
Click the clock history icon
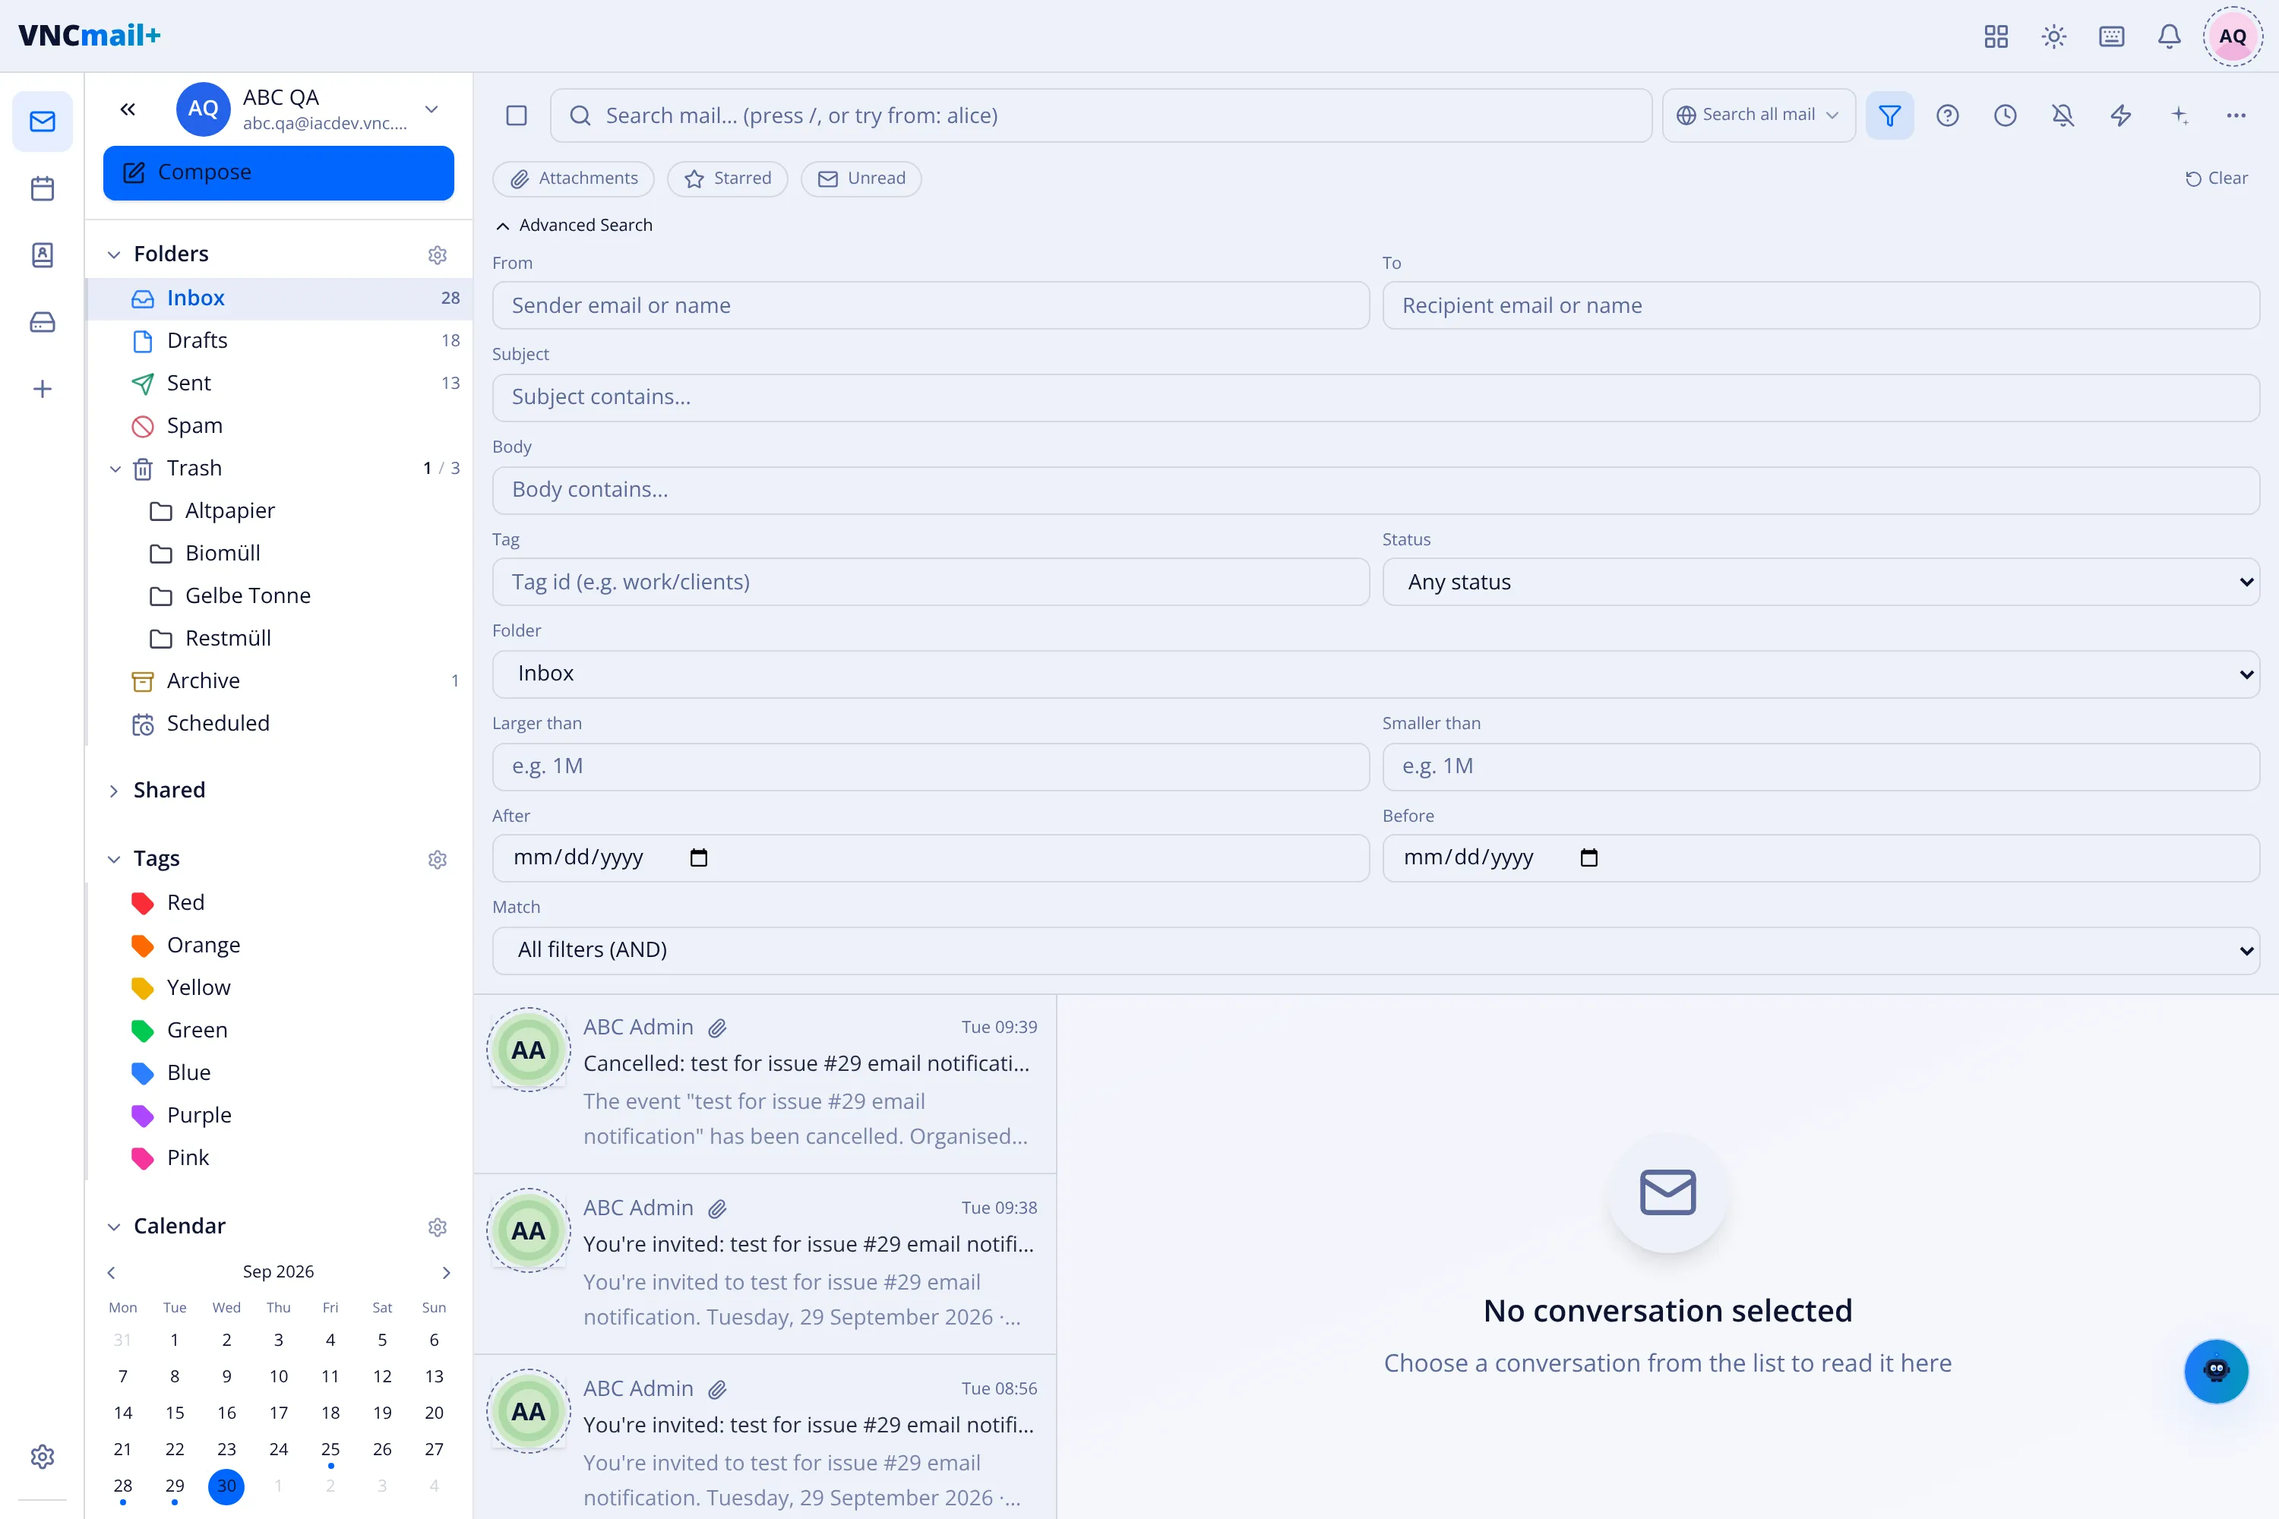[2006, 115]
